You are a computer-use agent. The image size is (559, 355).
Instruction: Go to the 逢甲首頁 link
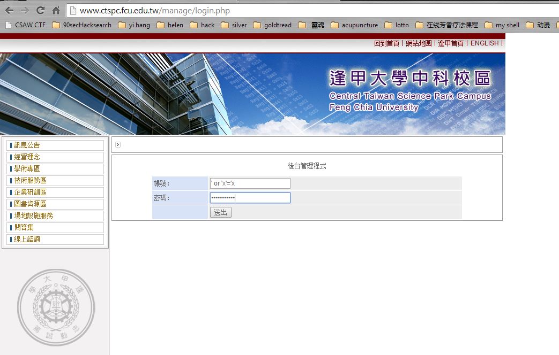coord(451,43)
